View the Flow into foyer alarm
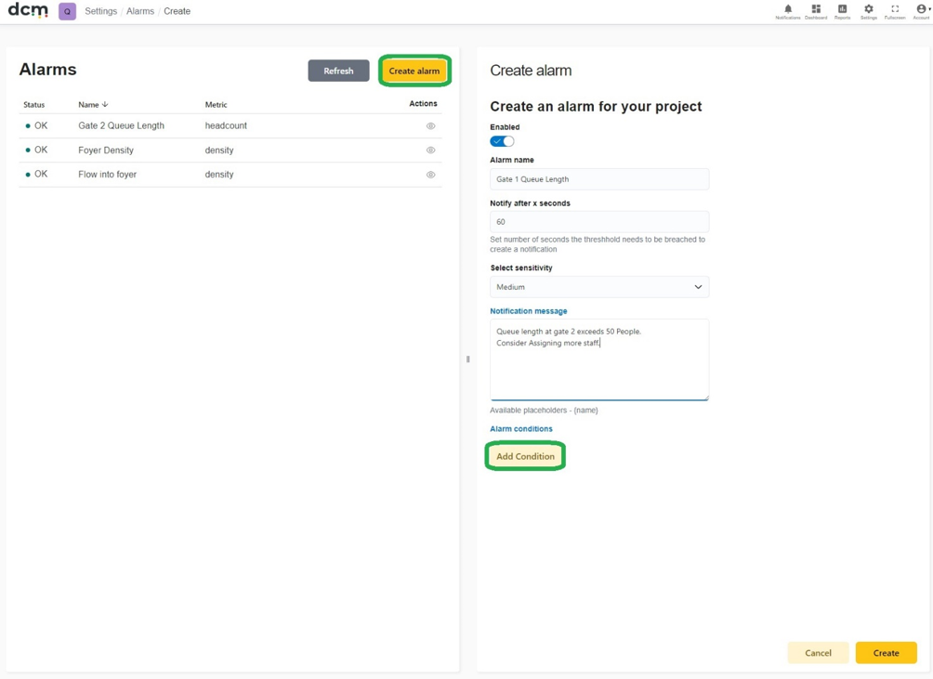The width and height of the screenshot is (933, 679). point(431,175)
